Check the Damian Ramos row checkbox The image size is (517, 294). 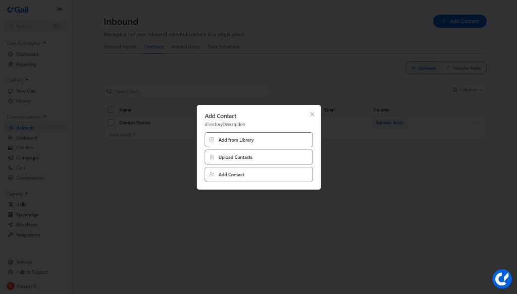pos(111,123)
